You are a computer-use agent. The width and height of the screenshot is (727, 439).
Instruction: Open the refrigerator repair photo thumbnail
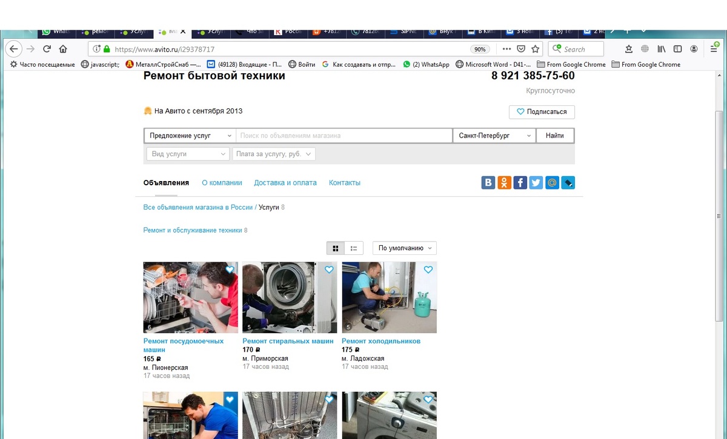tap(389, 297)
